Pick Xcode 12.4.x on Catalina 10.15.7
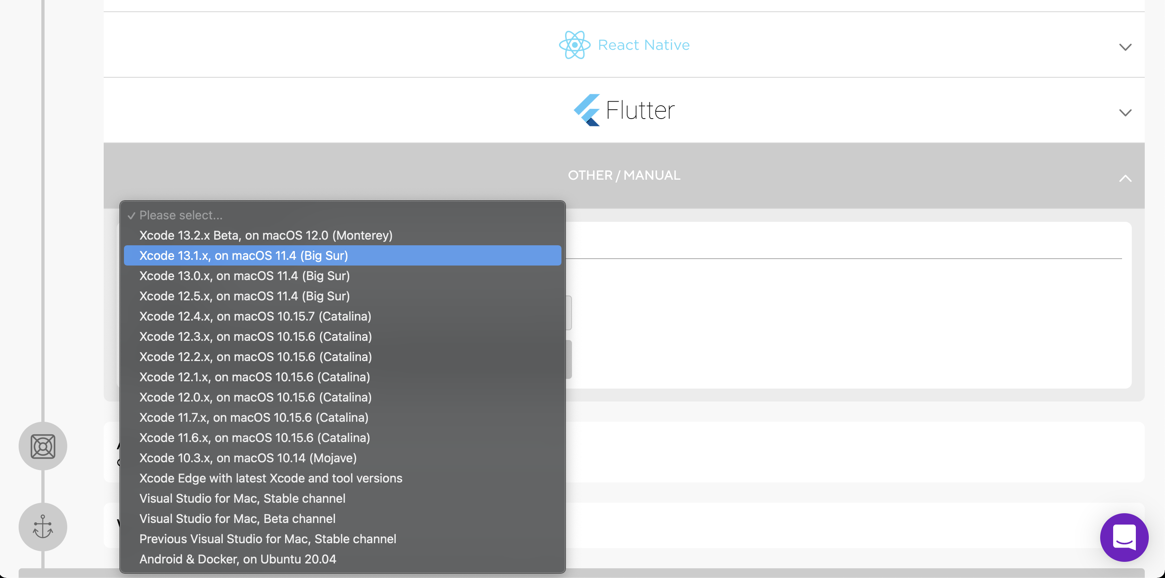 [x=255, y=317]
